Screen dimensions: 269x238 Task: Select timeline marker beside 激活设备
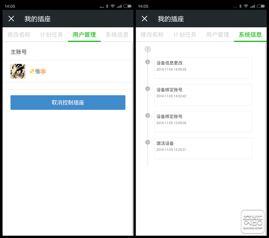point(148,142)
